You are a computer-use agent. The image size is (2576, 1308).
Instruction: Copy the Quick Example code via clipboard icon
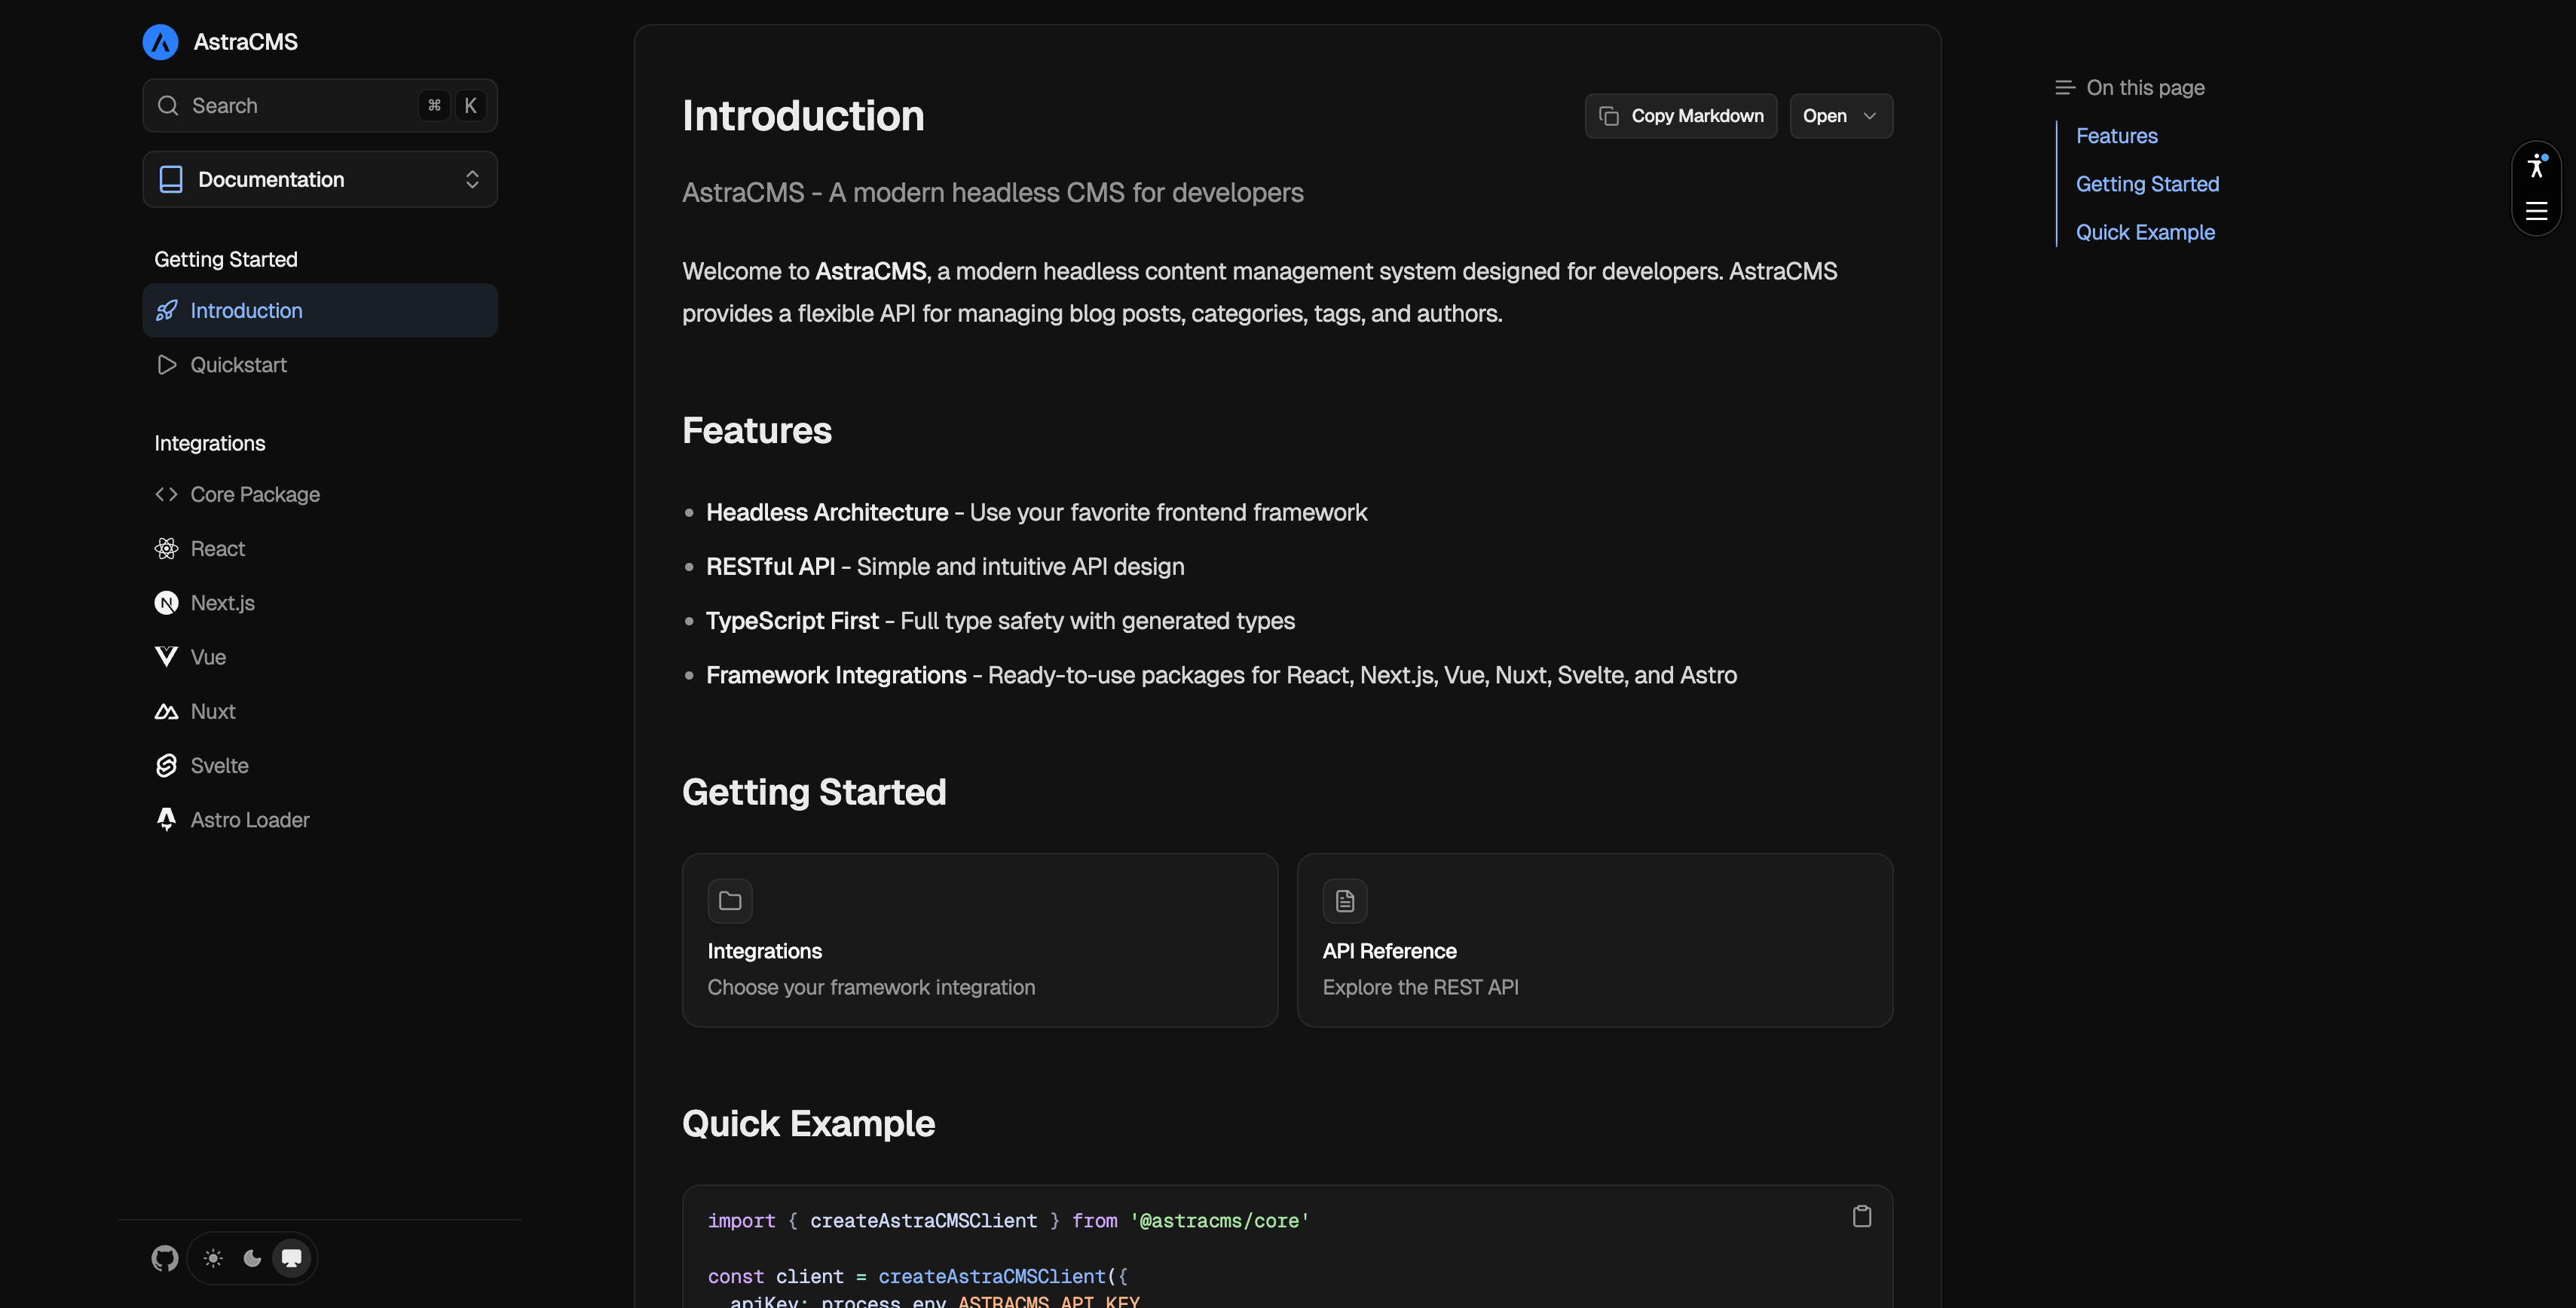1862,1215
